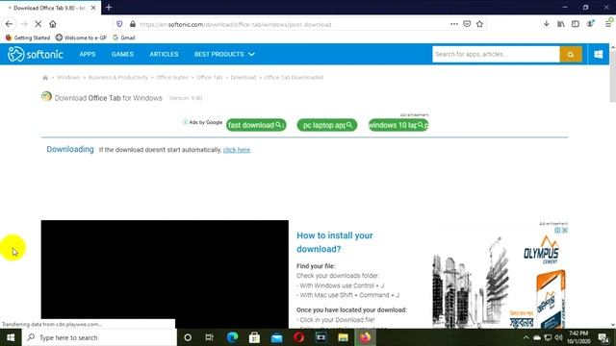Close the Download Office Tab tab
Image resolution: width=616 pixels, height=346 pixels.
click(x=93, y=8)
